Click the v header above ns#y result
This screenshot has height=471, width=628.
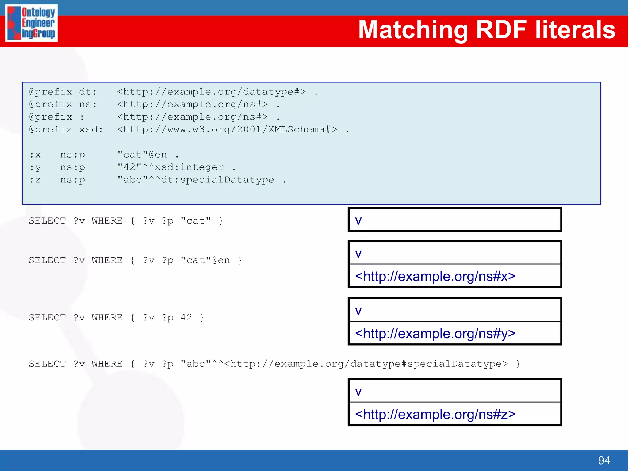point(358,310)
